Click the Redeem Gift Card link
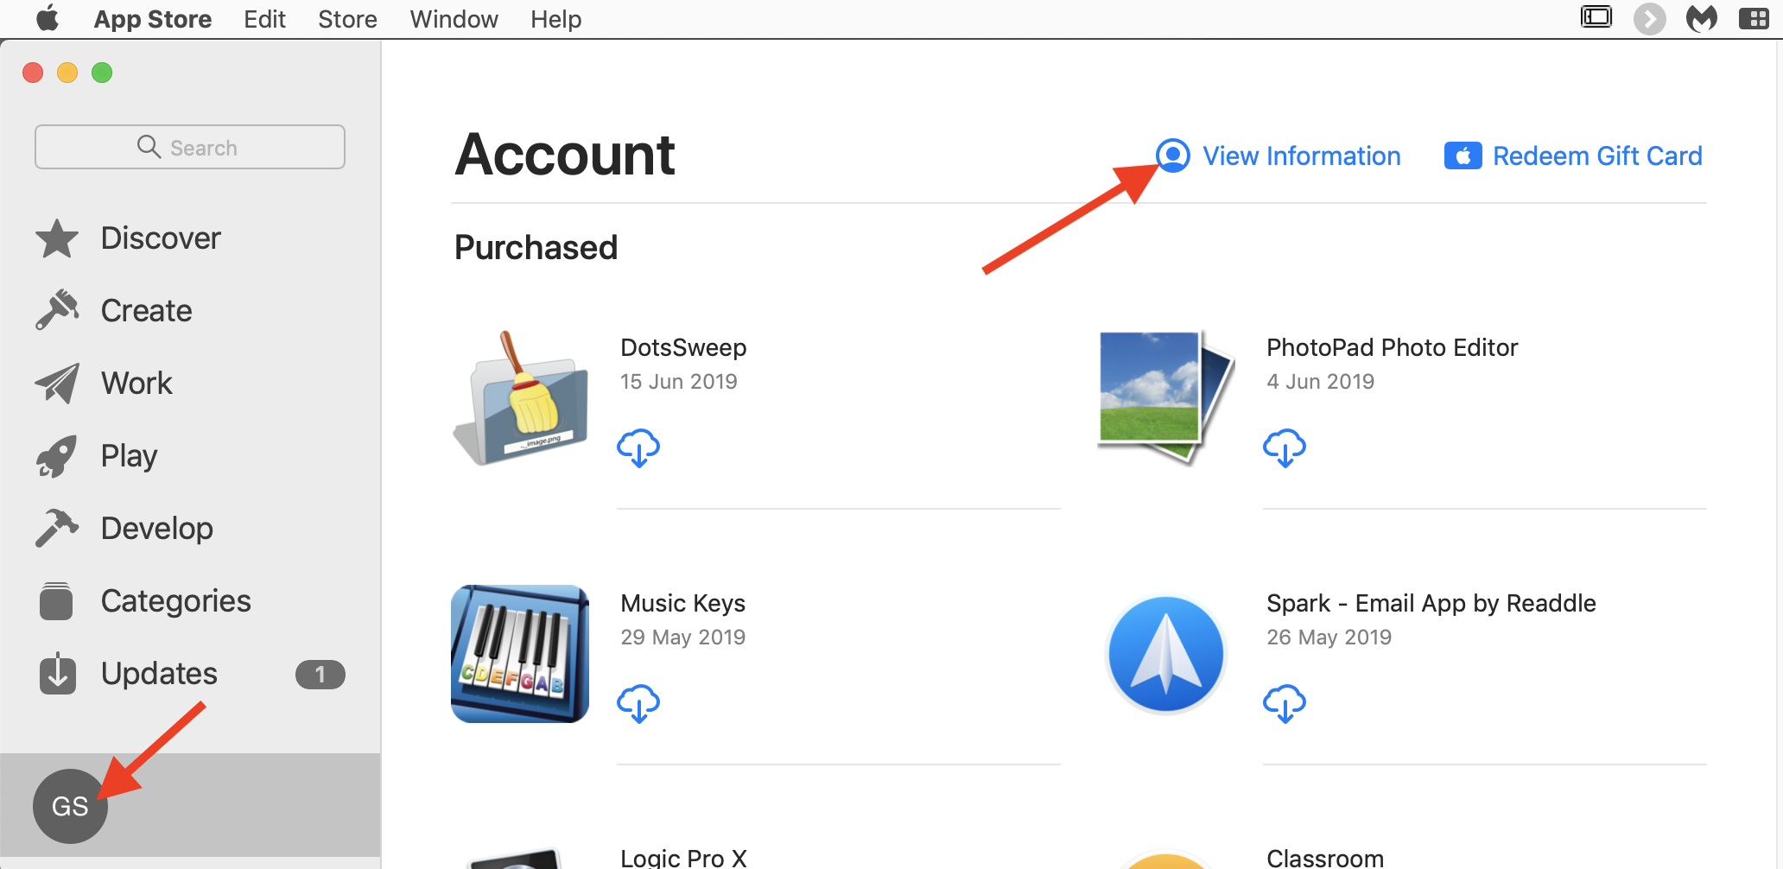This screenshot has width=1783, height=869. [1597, 156]
